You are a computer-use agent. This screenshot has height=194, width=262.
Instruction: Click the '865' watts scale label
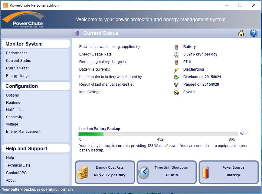coord(232,139)
